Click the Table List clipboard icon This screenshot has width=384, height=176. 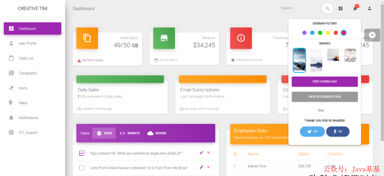click(11, 58)
